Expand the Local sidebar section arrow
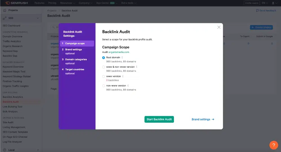The height and width of the screenshot is (152, 281). tap(38, 150)
